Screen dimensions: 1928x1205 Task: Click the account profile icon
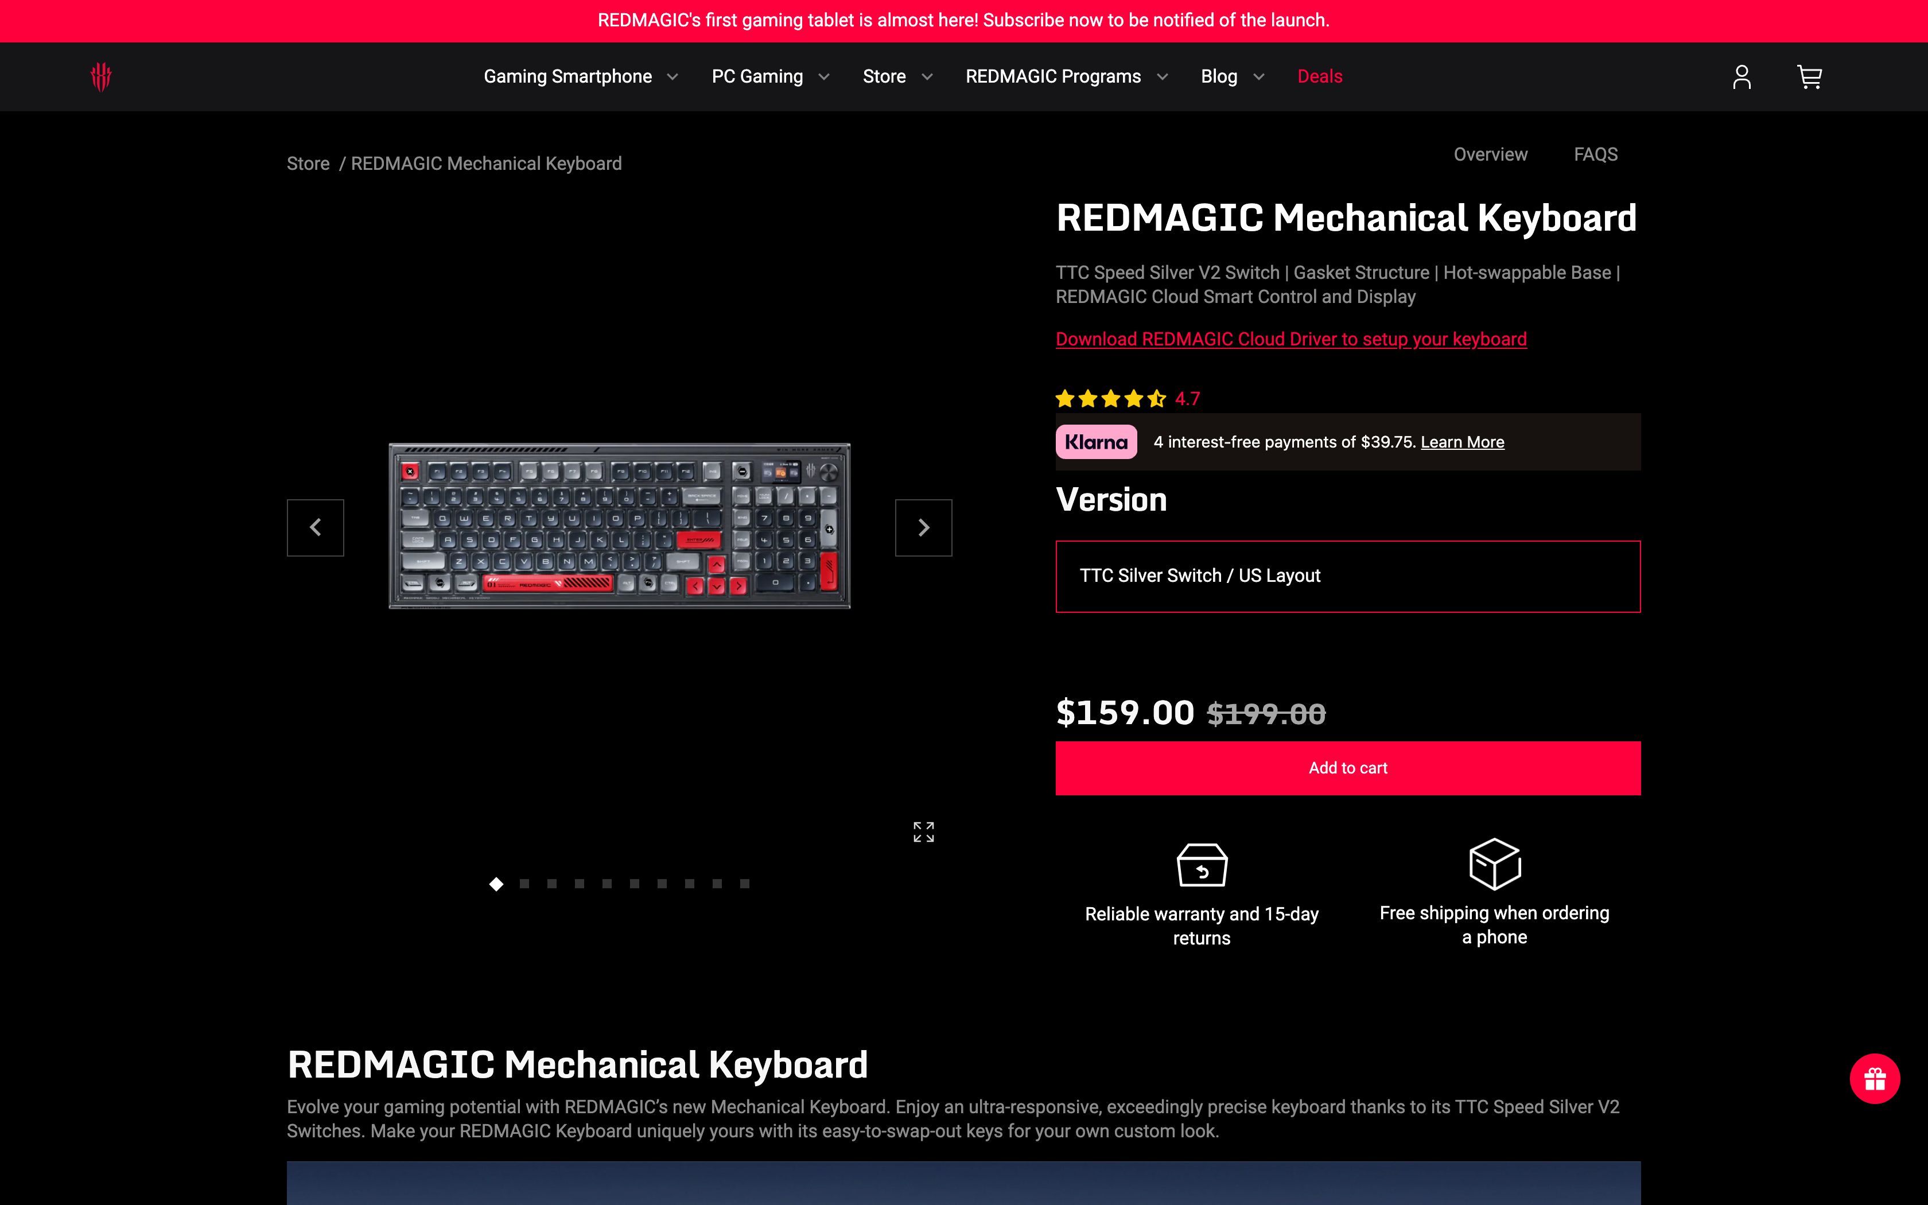click(x=1742, y=76)
